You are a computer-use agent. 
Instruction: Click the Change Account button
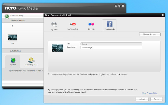pos(150,34)
